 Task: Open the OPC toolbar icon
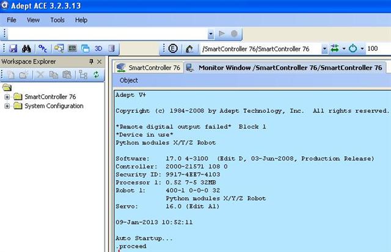tap(43, 49)
